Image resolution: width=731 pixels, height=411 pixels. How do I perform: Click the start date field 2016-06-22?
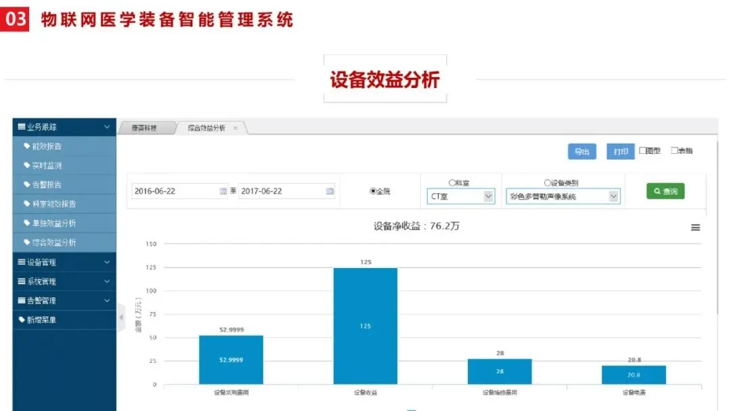click(x=179, y=191)
